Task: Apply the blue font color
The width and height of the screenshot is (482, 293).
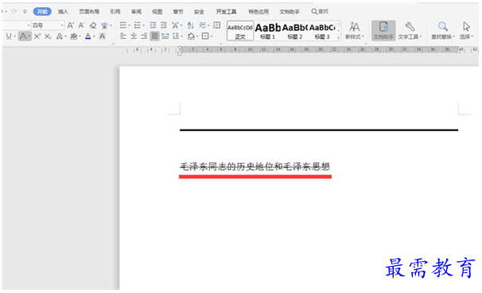Action: [88, 37]
